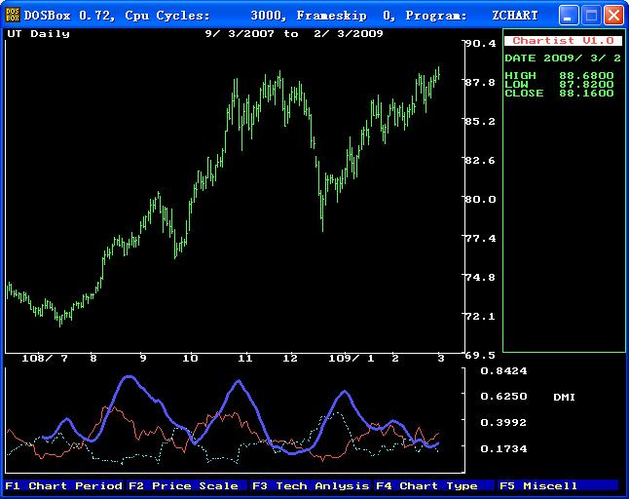This screenshot has height=499, width=629.
Task: Click the 69.5 price axis label
Action: 481,356
